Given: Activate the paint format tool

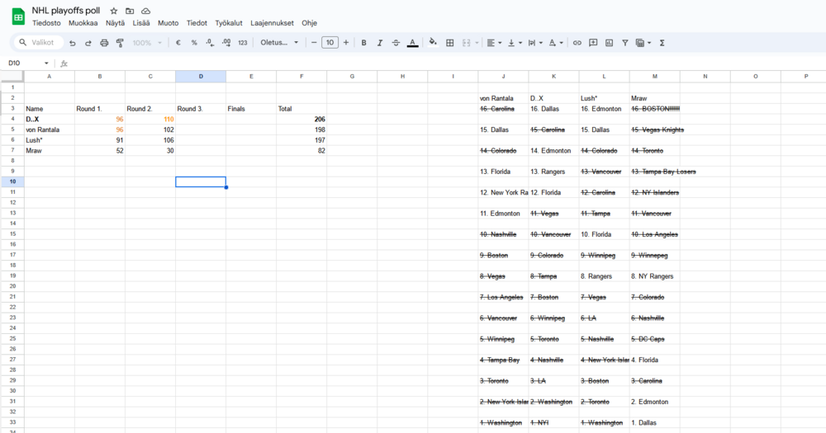Looking at the screenshot, I should point(120,43).
